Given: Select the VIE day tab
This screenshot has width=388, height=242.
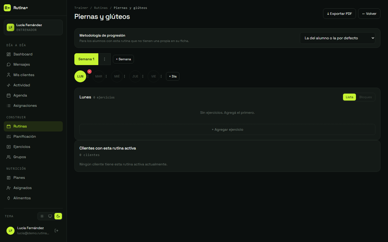Looking at the screenshot, I should click(x=154, y=76).
